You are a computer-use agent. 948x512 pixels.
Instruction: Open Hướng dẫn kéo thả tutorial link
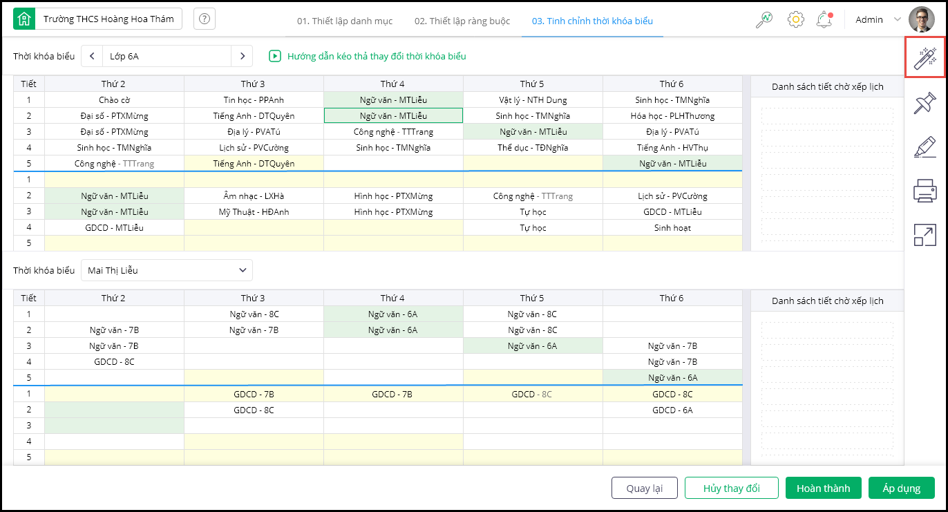(376, 56)
